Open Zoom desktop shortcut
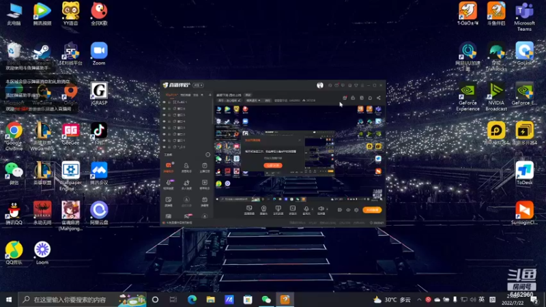Screen dimensions: 546x307 [99, 54]
